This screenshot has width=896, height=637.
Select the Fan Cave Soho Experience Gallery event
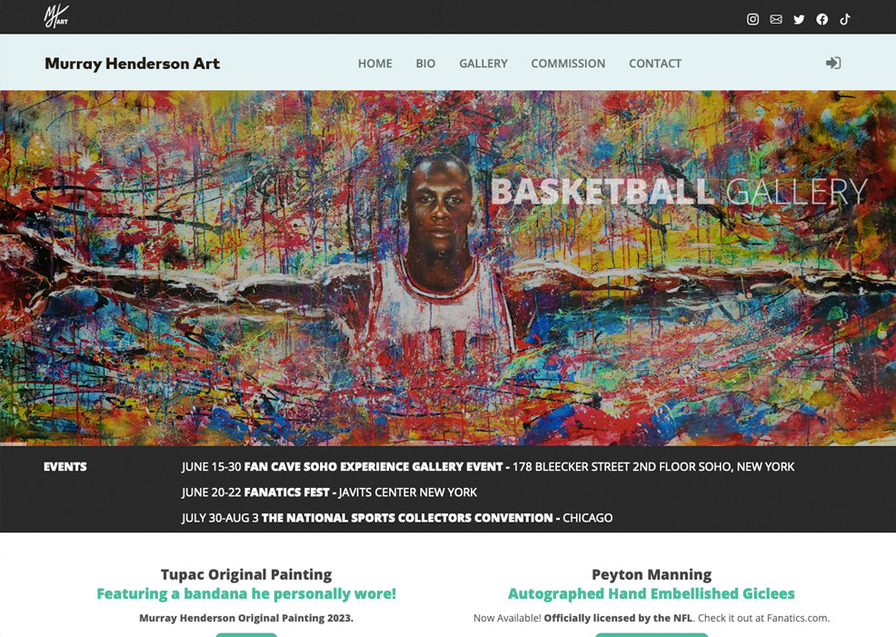[488, 467]
